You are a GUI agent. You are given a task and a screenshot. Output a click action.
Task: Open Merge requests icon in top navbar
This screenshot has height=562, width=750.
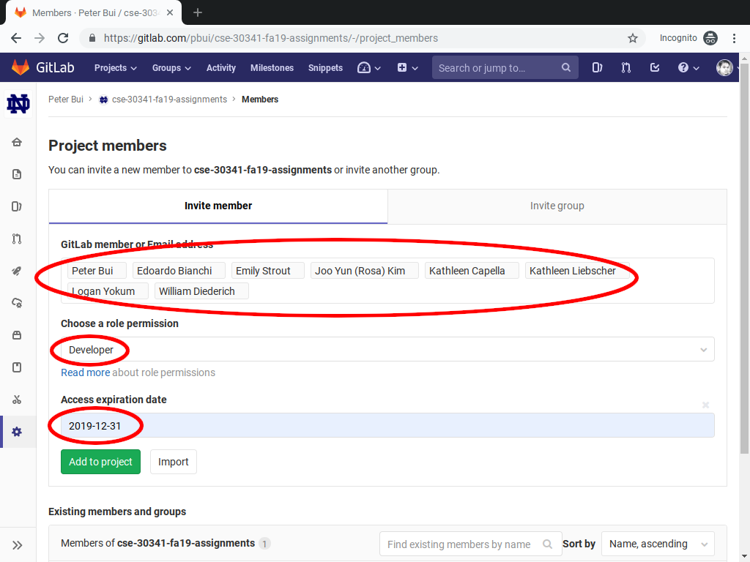625,67
